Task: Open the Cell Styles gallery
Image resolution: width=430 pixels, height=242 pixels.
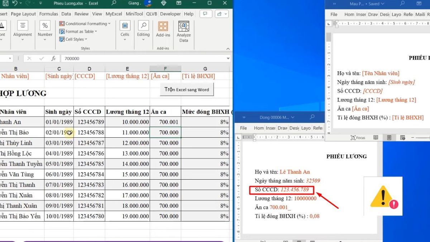Action: pyautogui.click(x=73, y=39)
